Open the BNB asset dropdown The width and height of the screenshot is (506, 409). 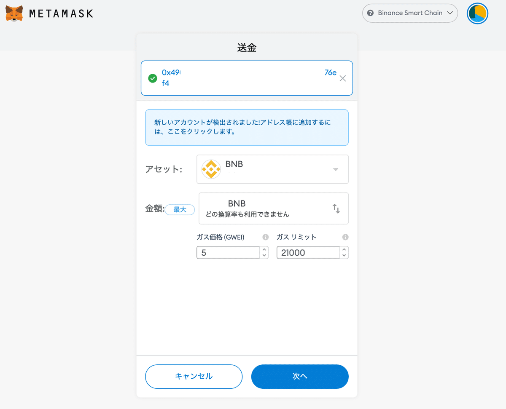pos(272,169)
